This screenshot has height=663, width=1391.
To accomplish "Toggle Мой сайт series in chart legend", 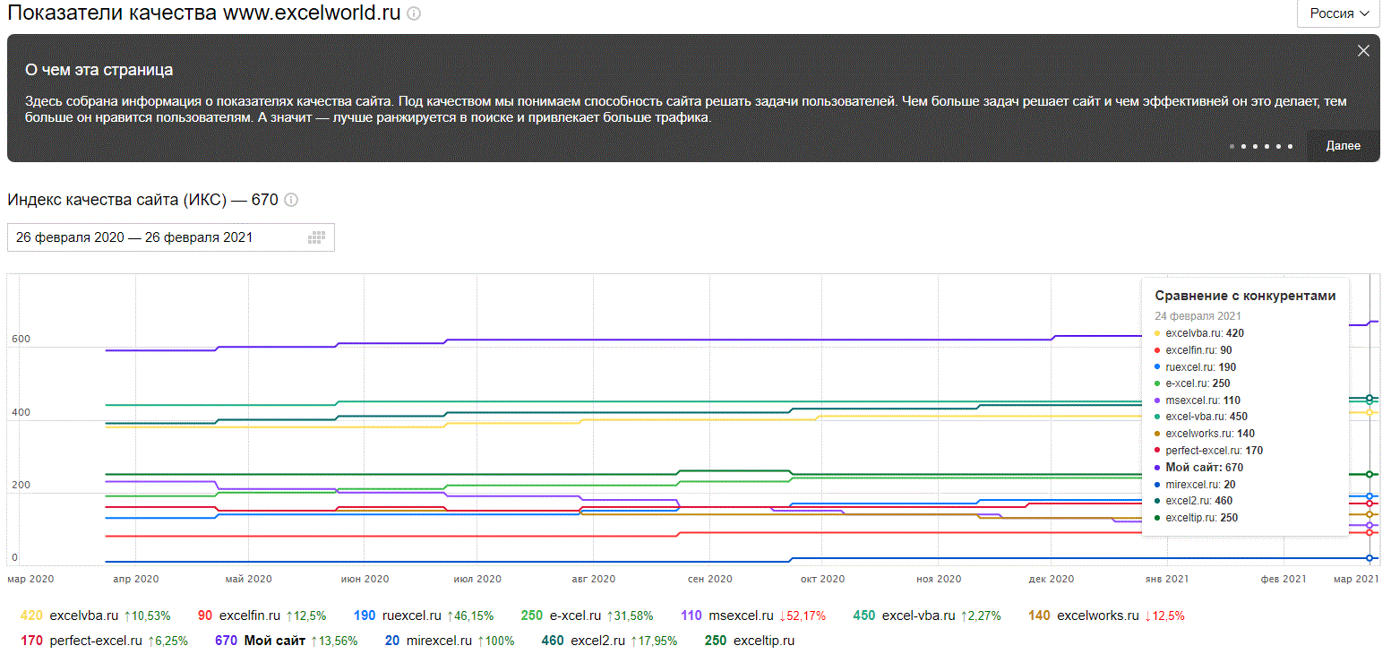I will click(287, 641).
